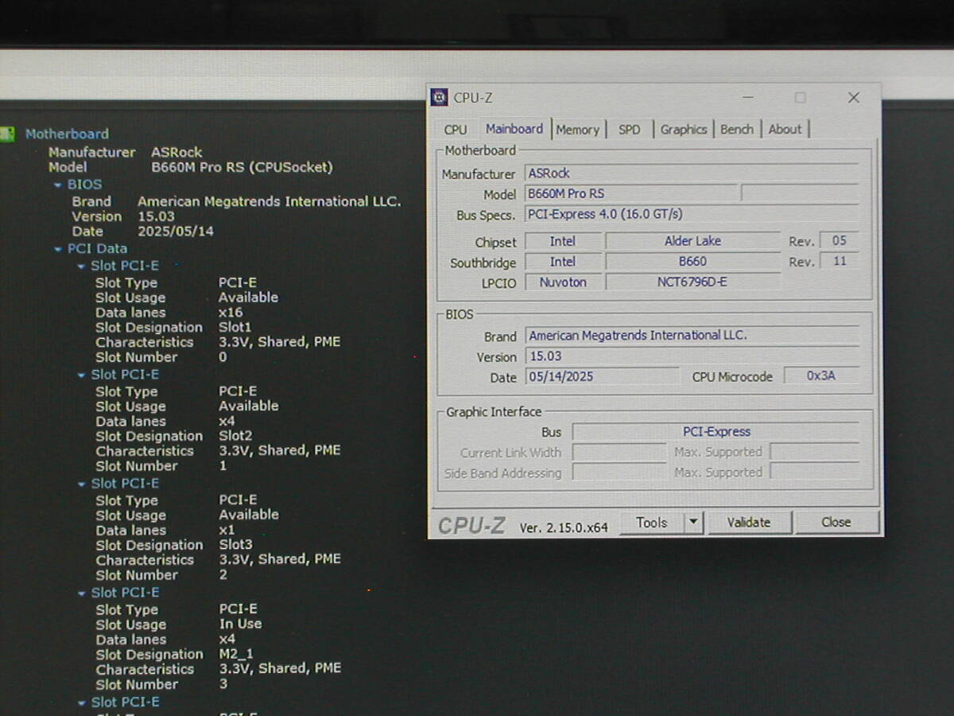Image resolution: width=954 pixels, height=716 pixels.
Task: Collapse the PCI Data tree node
Action: (x=57, y=249)
